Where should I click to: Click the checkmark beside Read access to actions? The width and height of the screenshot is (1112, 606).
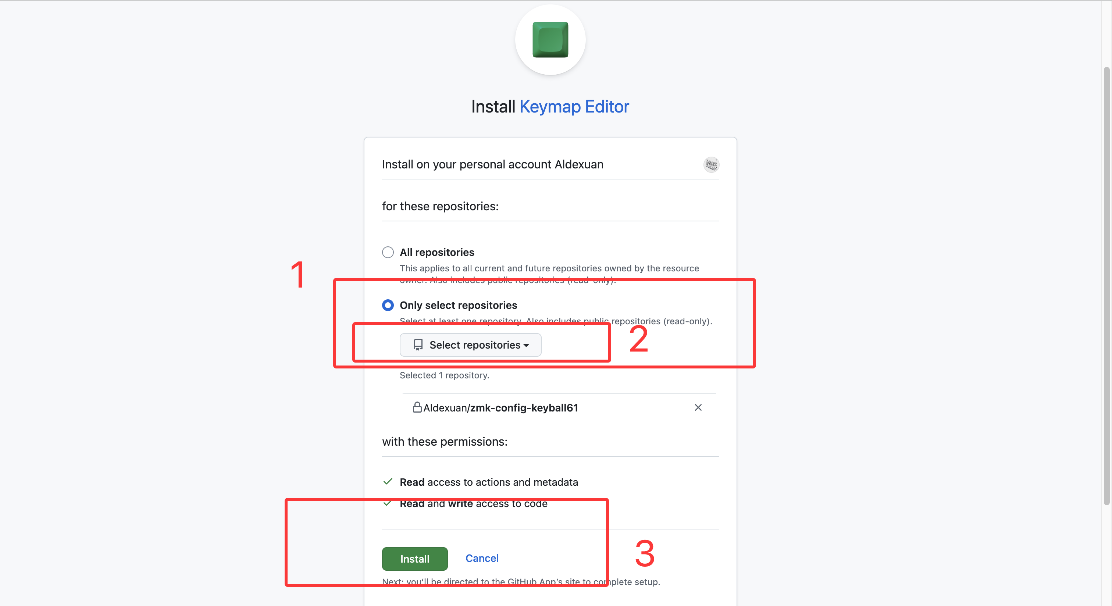(388, 482)
